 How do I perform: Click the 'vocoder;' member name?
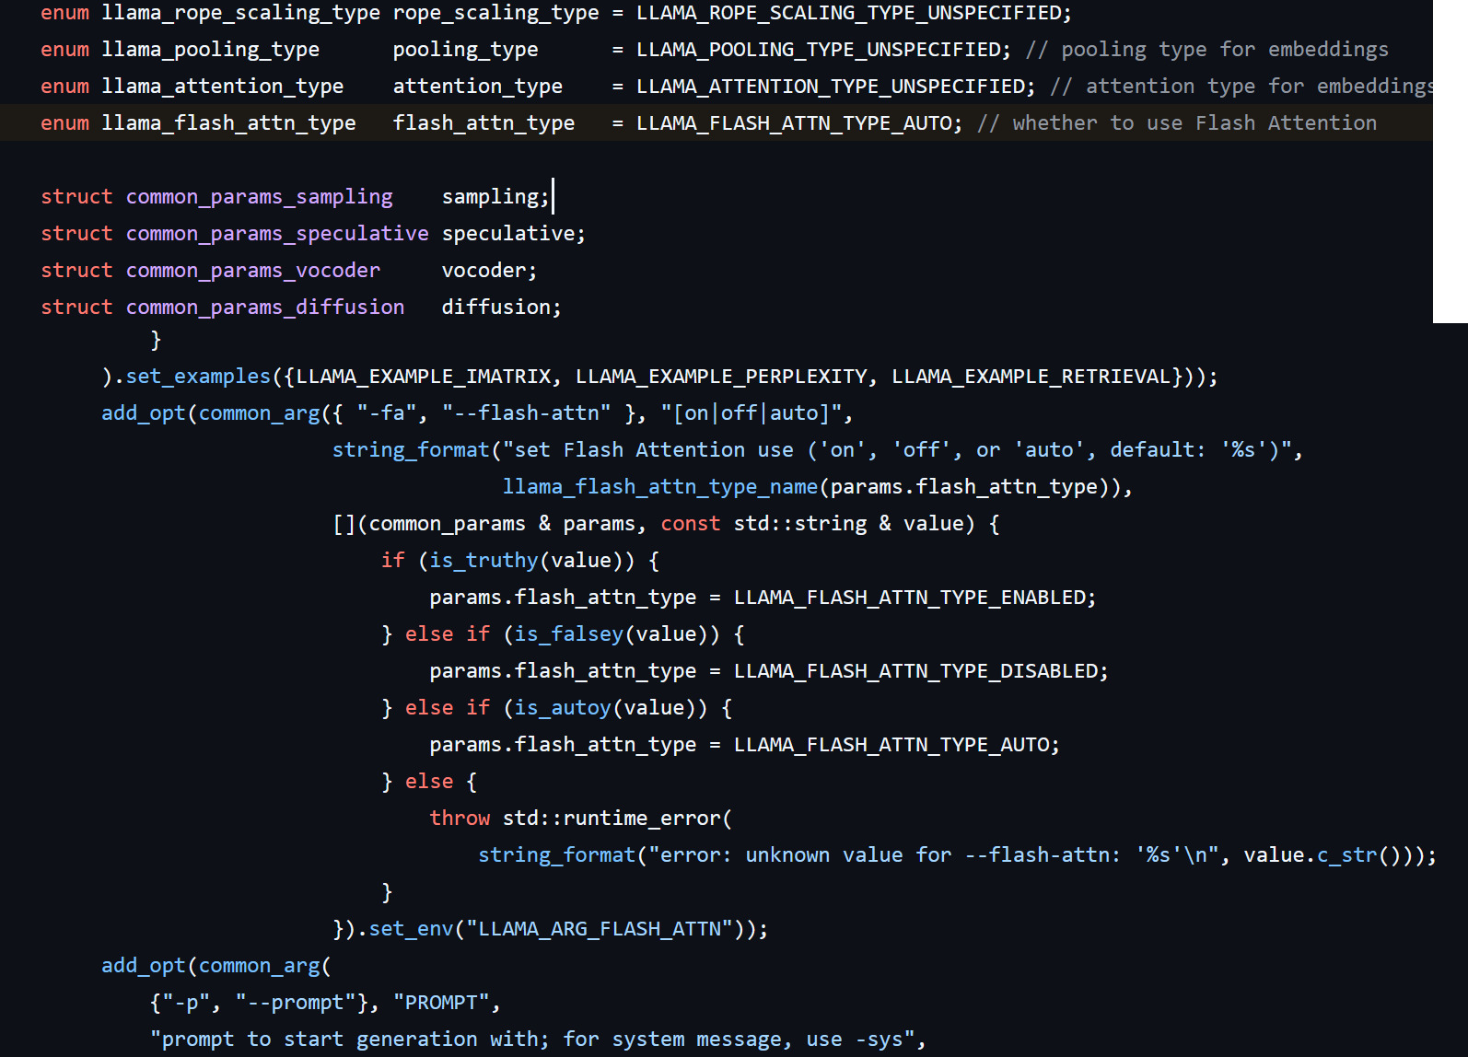click(489, 271)
